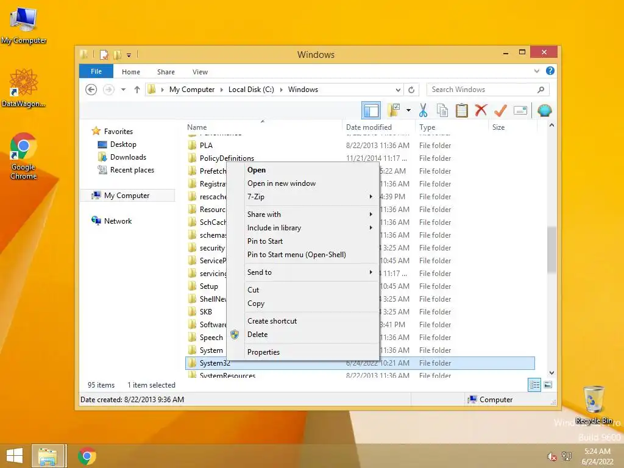Select Pin to Start menu (Open-Shell)
624x468 pixels.
302,255
